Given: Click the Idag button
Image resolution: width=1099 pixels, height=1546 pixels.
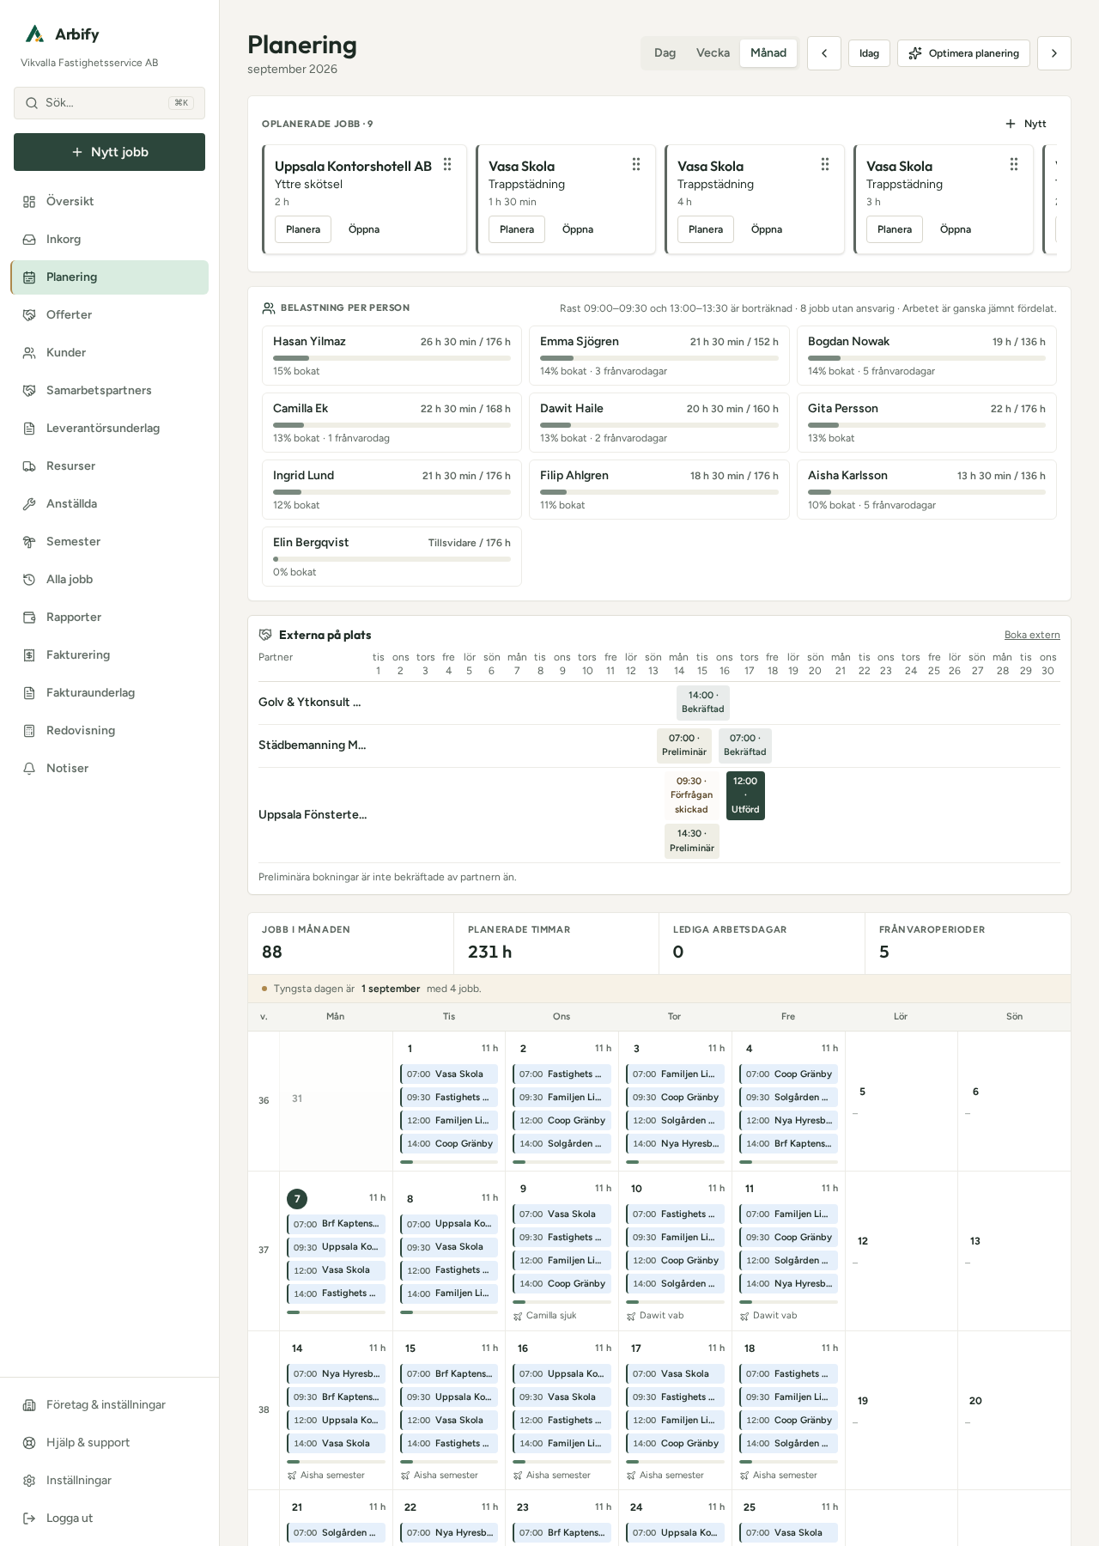Looking at the screenshot, I should coord(869,53).
